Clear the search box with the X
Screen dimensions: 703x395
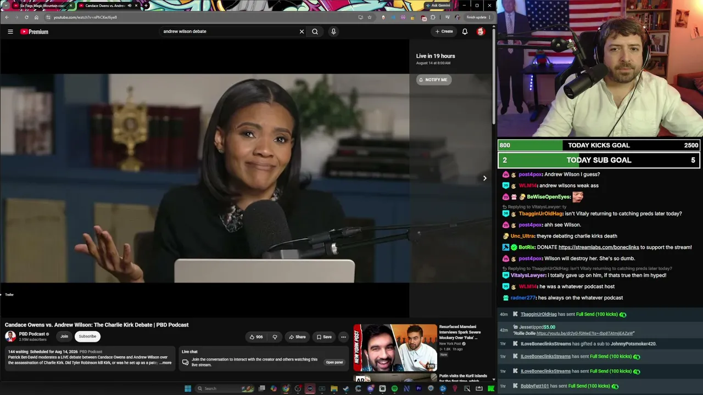302,31
